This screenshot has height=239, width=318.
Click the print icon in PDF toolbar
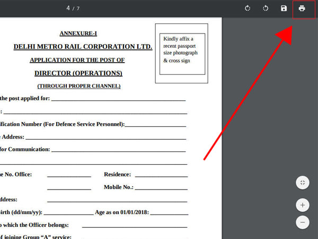tap(302, 8)
